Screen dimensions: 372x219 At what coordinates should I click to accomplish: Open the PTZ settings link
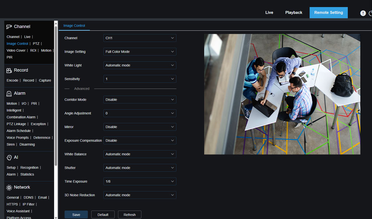point(36,43)
